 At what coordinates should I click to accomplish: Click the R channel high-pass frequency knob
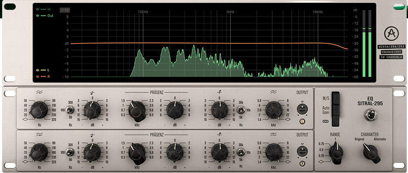pyautogui.click(x=39, y=152)
